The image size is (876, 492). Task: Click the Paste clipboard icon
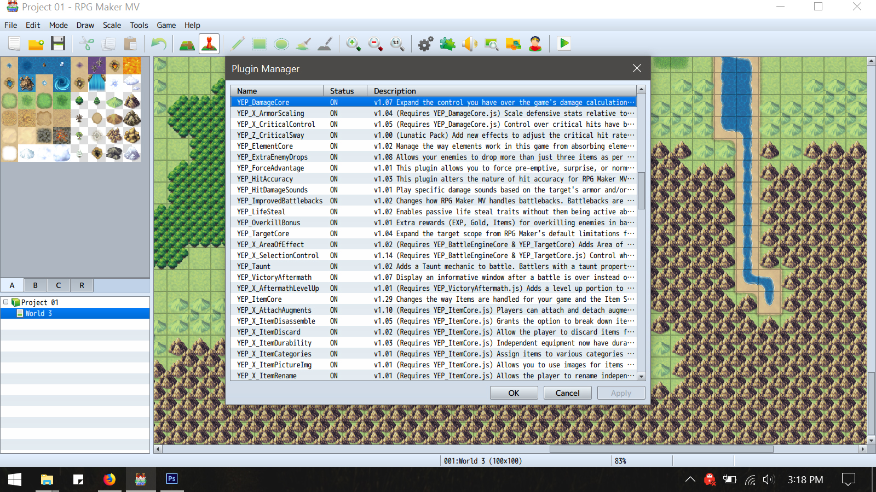click(x=130, y=44)
